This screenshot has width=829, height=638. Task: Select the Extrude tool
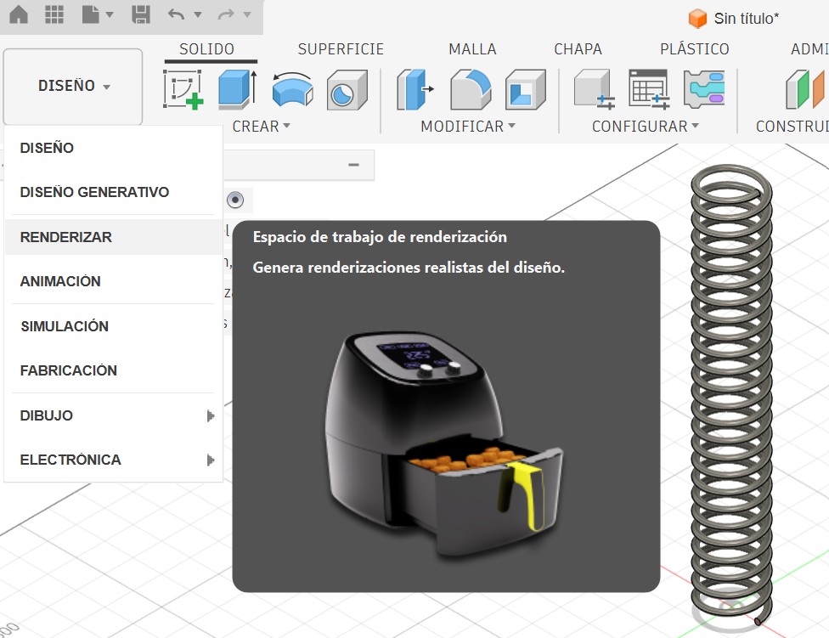pos(237,89)
